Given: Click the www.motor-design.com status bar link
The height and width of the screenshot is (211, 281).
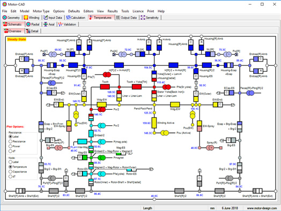Looking at the screenshot, I should click(262, 208).
